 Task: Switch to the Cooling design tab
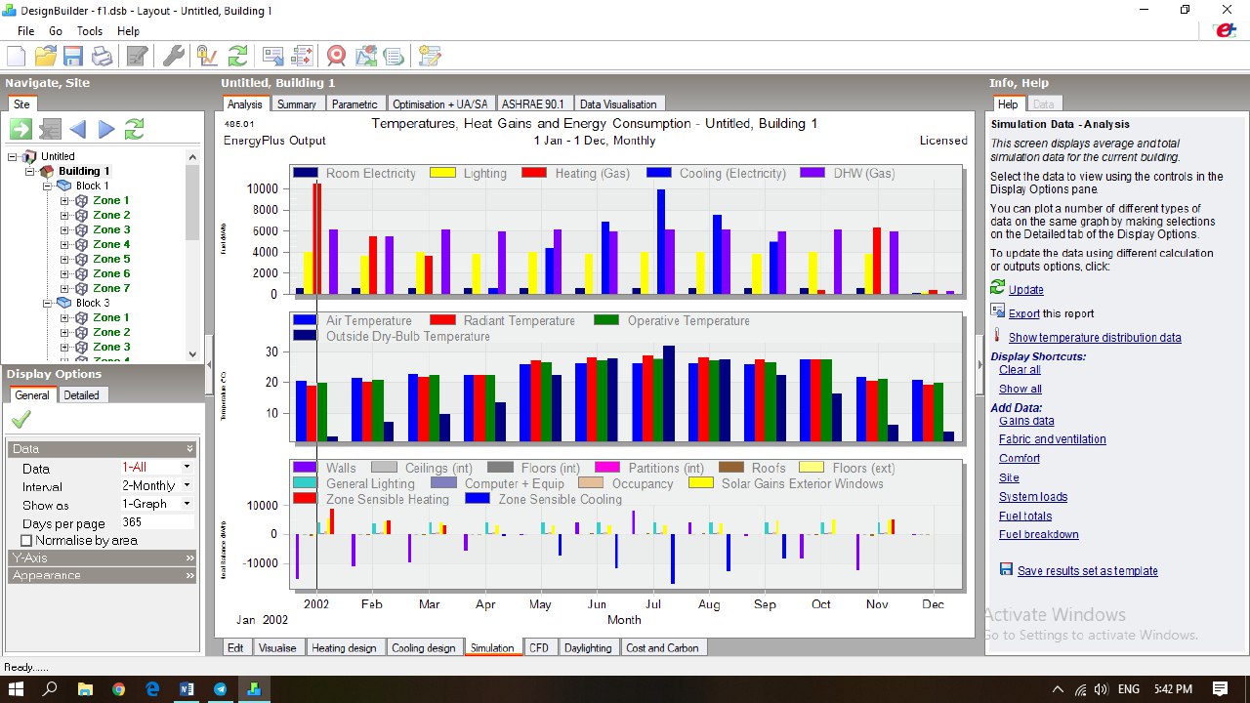pos(424,647)
